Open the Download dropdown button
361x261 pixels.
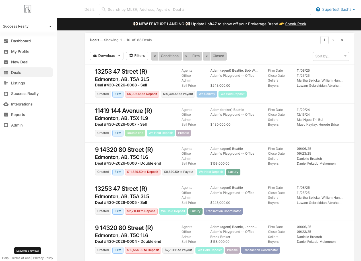pyautogui.click(x=107, y=56)
